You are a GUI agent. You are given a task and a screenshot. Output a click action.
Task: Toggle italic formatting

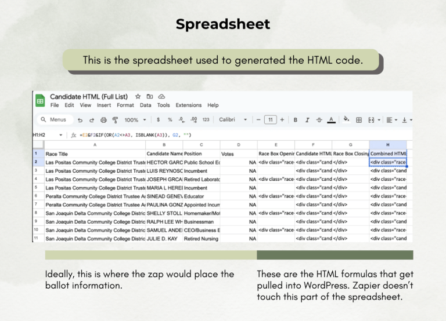point(307,120)
